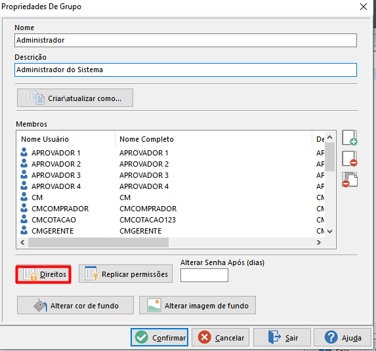Screen dimensions: 376x351
Task: Open Ajuda help button
Action: pyautogui.click(x=343, y=337)
